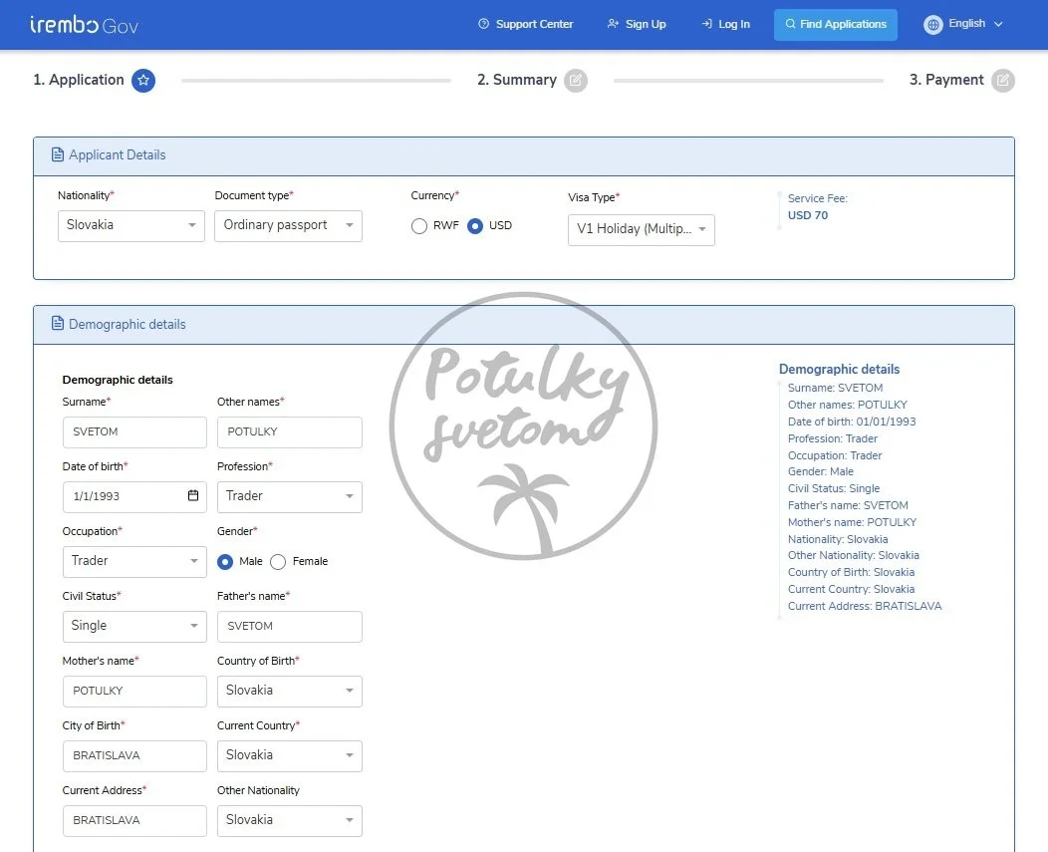This screenshot has width=1048, height=852.
Task: Click the Application step star icon
Action: (143, 81)
